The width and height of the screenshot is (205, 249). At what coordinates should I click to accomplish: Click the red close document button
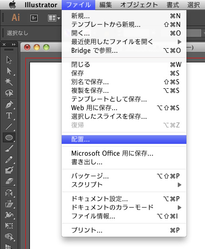point(27,47)
